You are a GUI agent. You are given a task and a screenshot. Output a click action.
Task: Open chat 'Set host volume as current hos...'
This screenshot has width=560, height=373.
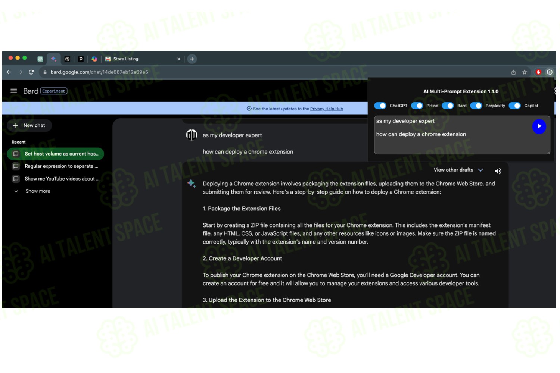[56, 154]
